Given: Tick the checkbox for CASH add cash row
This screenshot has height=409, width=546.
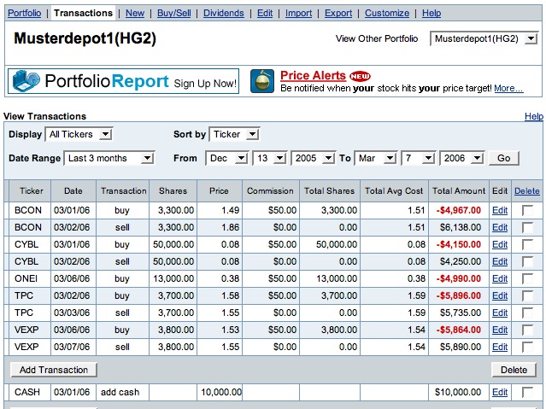Looking at the screenshot, I should pyautogui.click(x=527, y=392).
